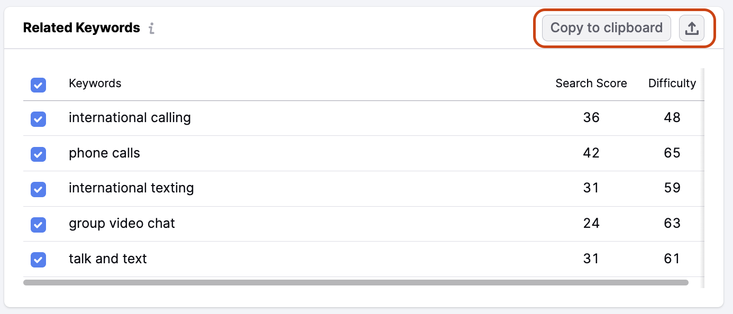Click the phone calls keyword text
The height and width of the screenshot is (314, 733).
click(x=104, y=153)
